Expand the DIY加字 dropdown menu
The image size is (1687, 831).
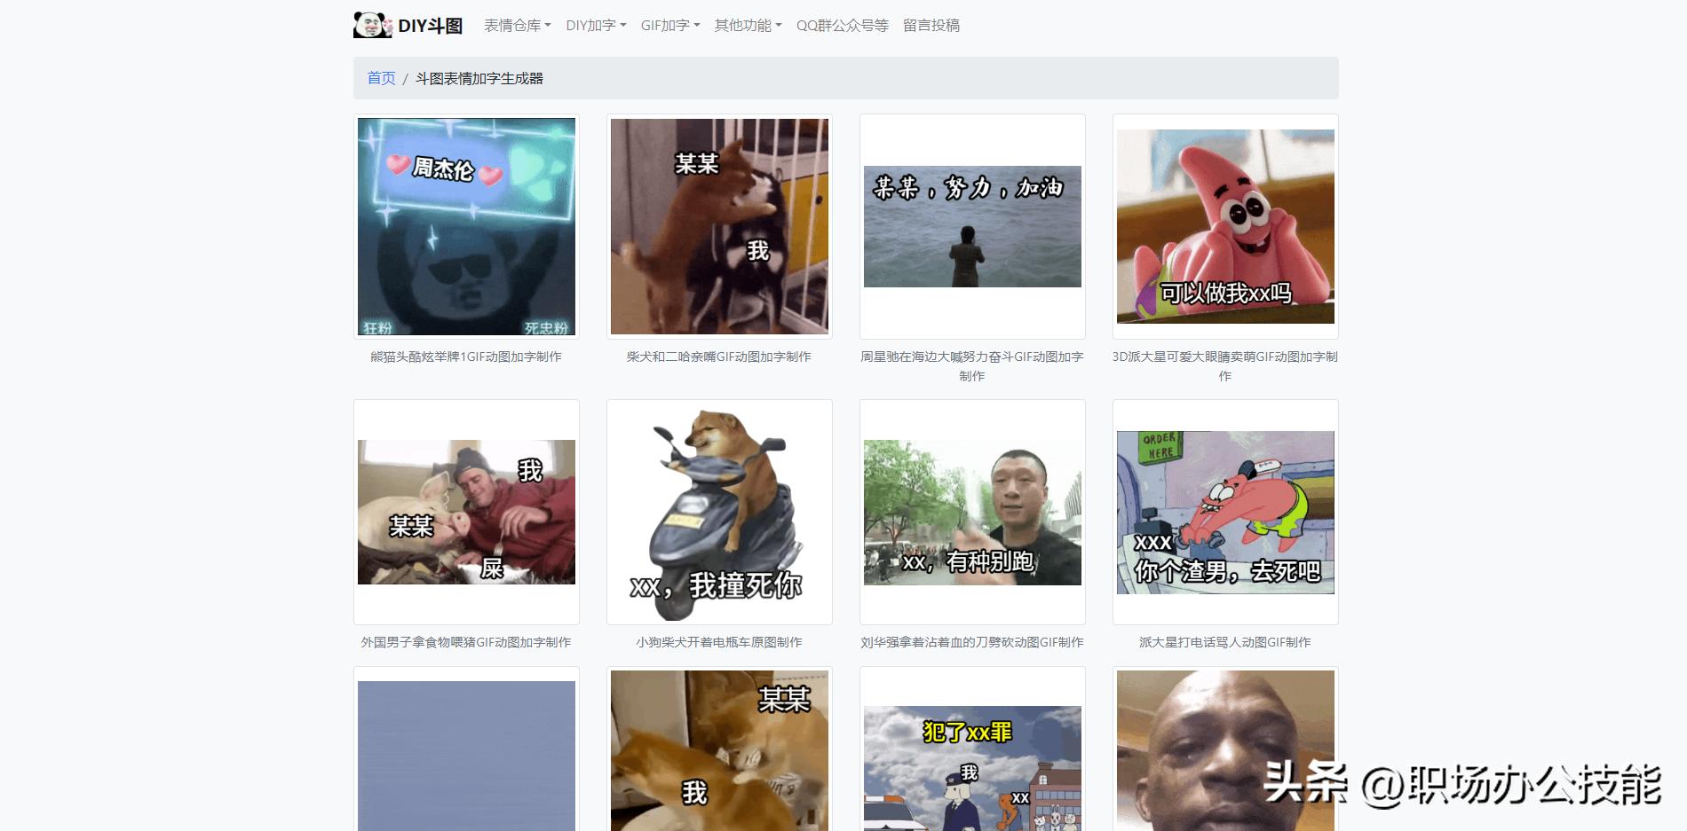[593, 26]
